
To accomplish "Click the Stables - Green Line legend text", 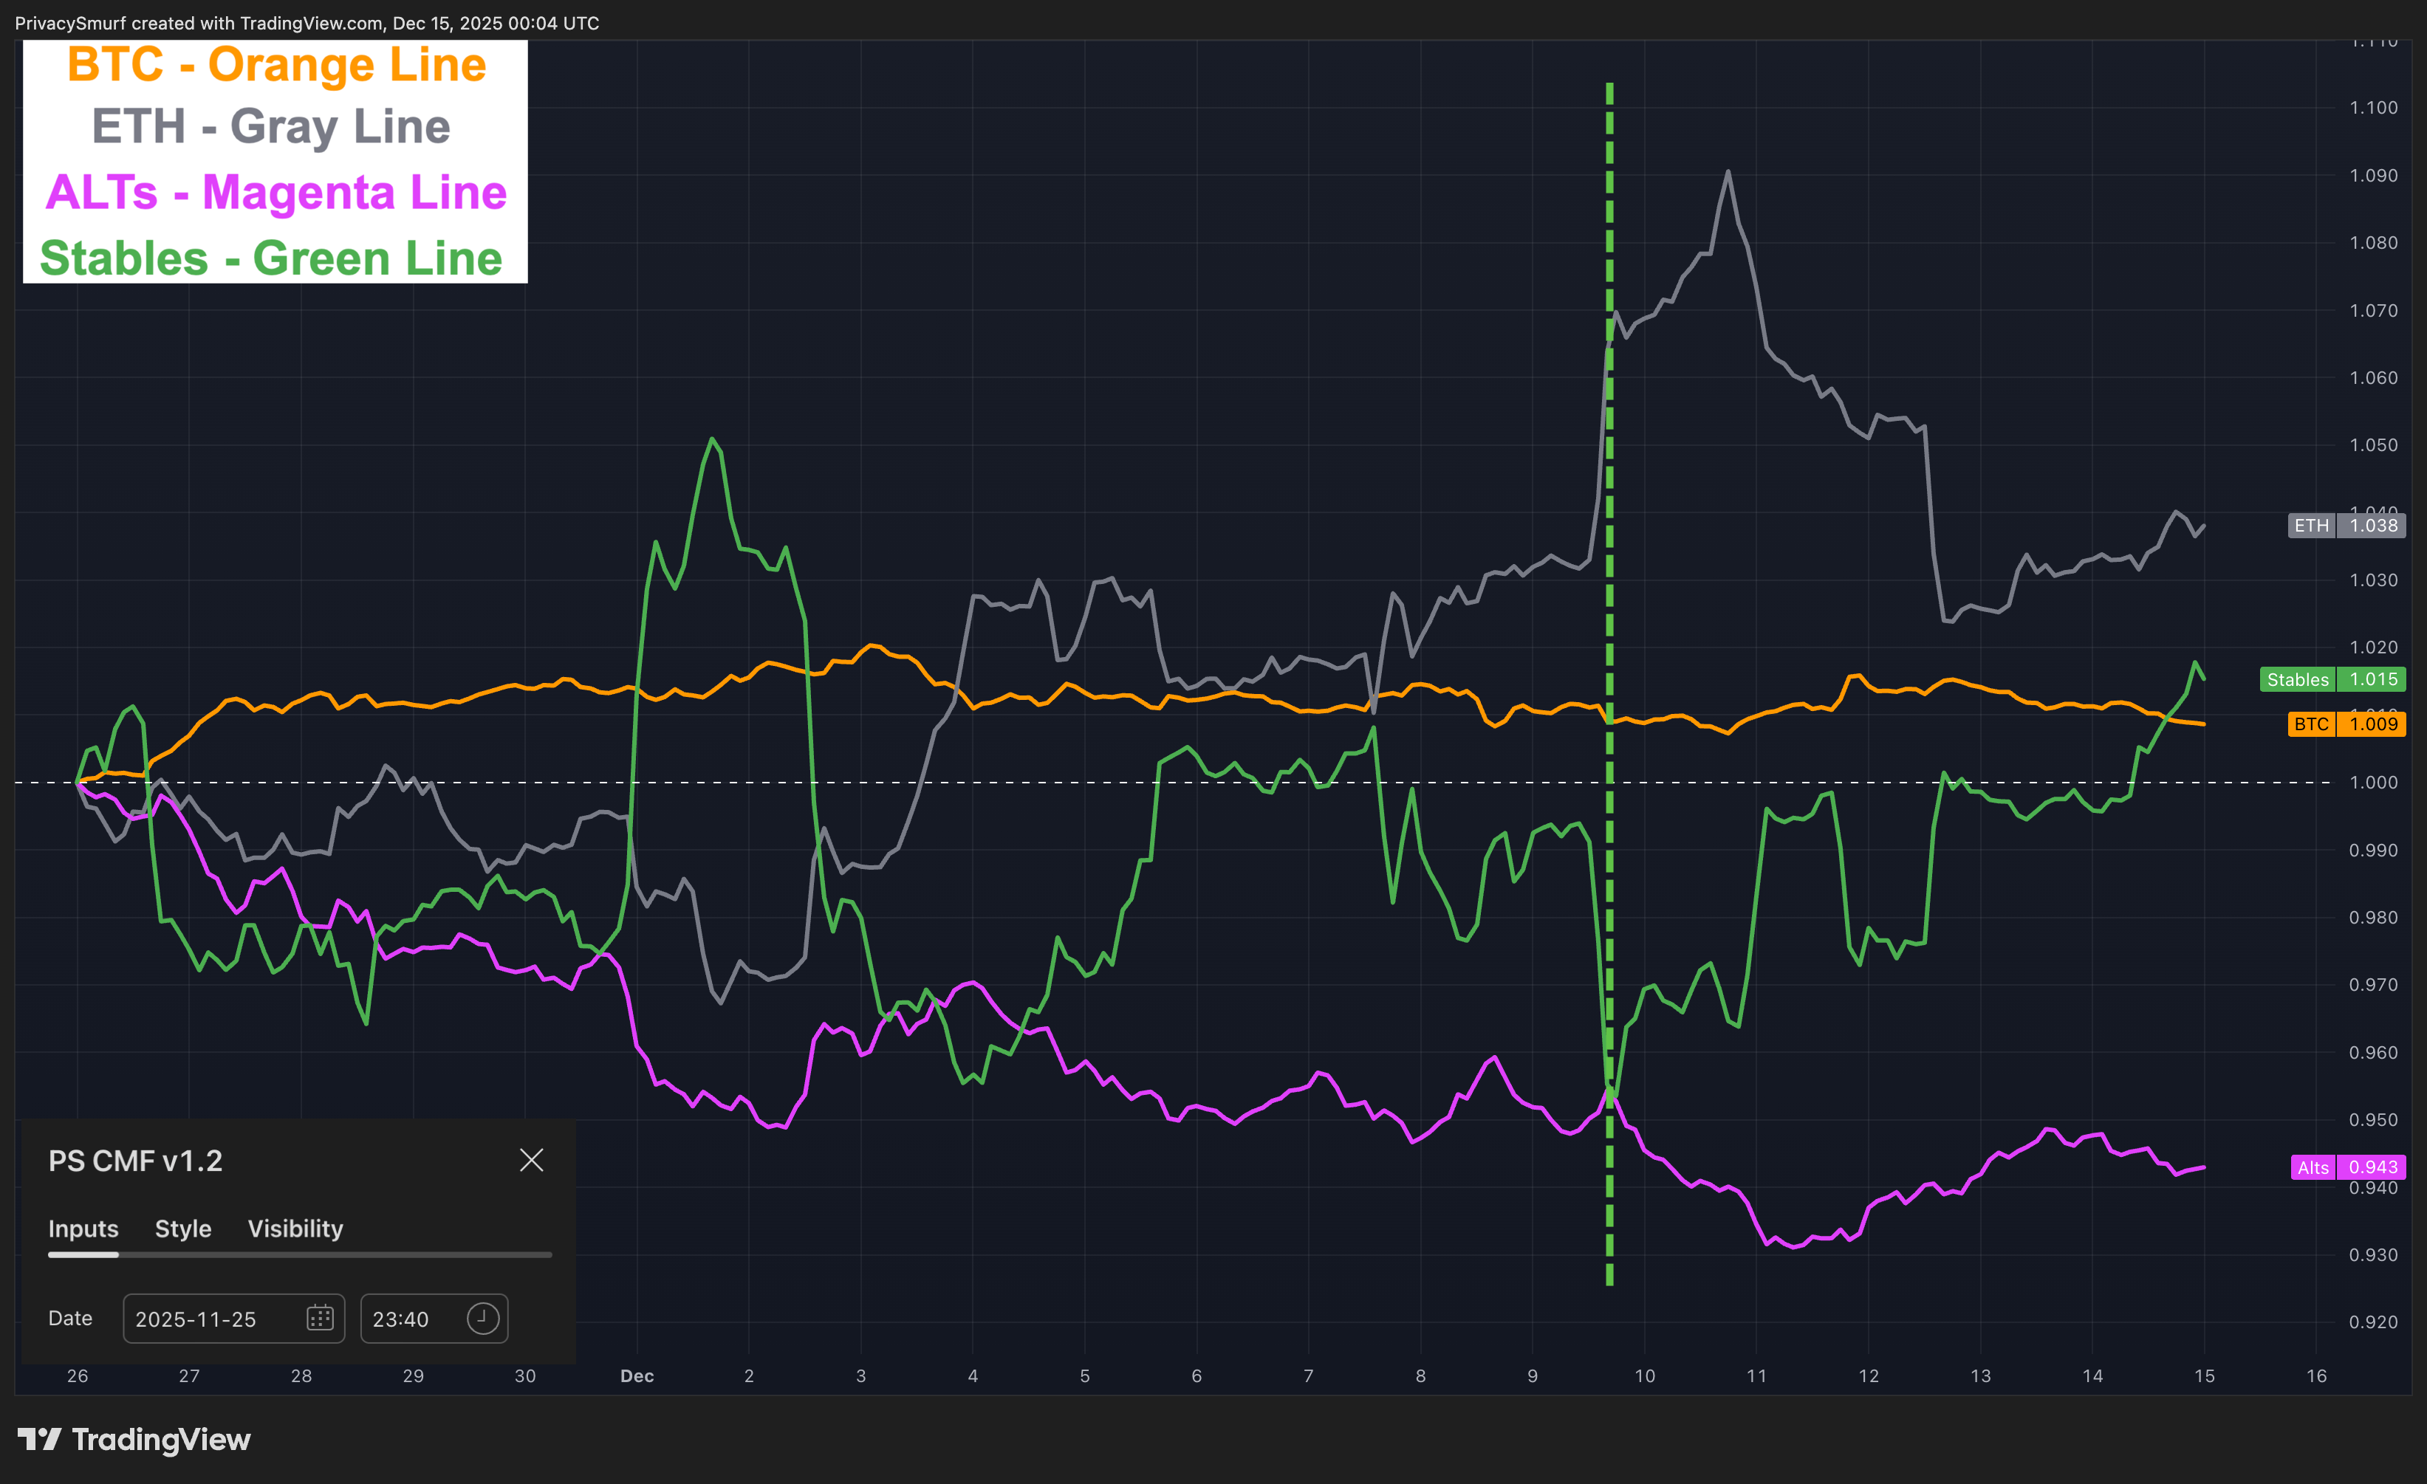I will point(271,258).
